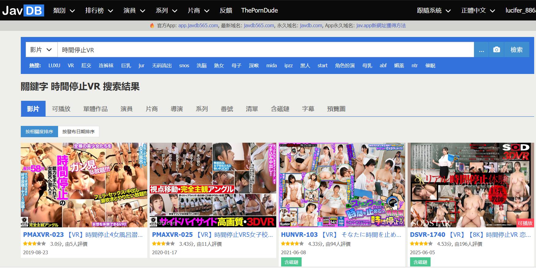Viewport: 536px width, 268px height.
Task: Select 按發布日期排序 sorting
Action: pos(79,131)
